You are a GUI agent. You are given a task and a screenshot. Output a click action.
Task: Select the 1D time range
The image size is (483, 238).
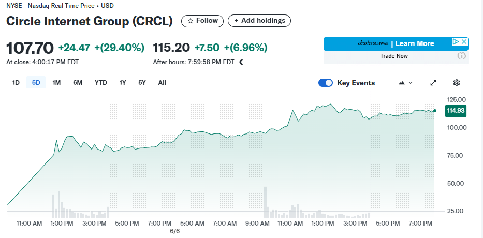16,82
